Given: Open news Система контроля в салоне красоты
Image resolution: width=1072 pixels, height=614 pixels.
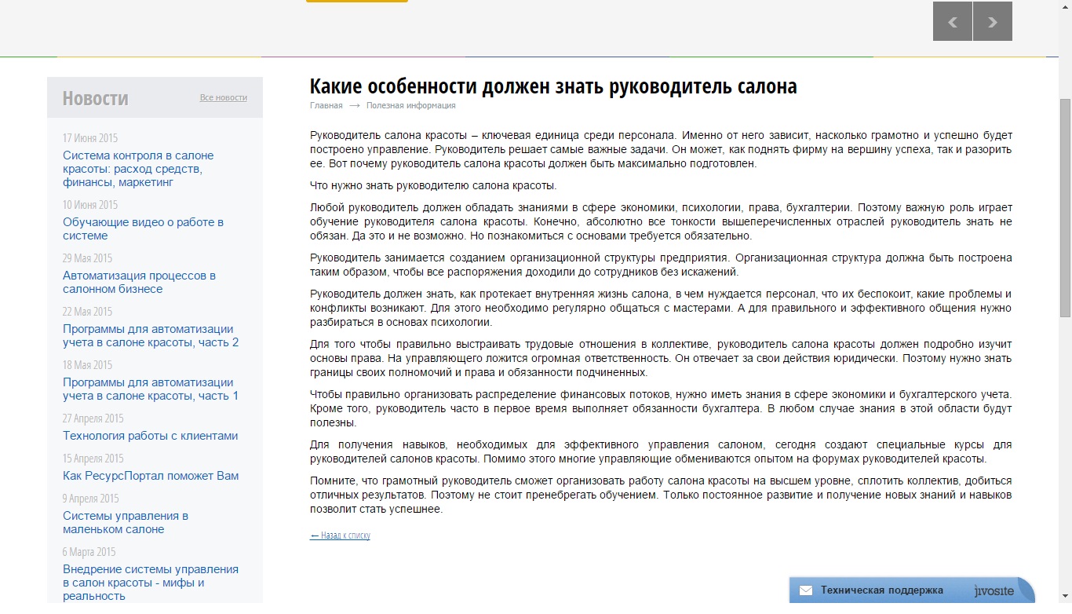Looking at the screenshot, I should point(138,169).
